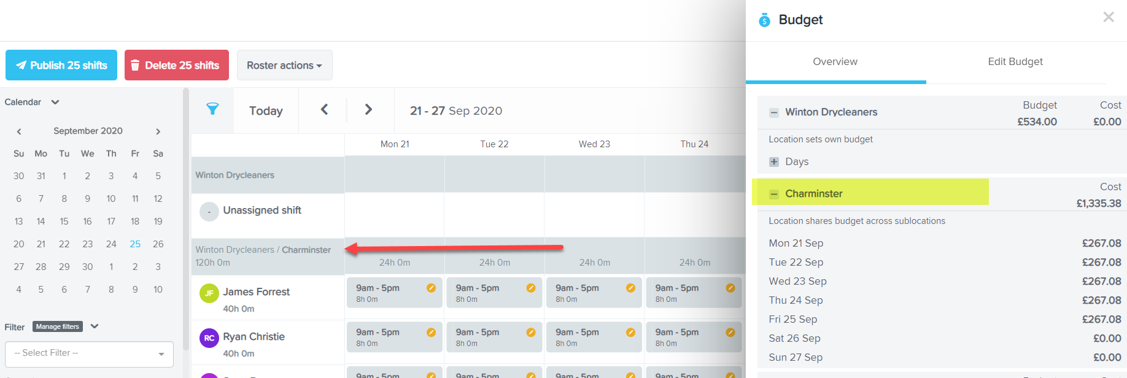Click the £534.00 budget value

(x=1037, y=122)
